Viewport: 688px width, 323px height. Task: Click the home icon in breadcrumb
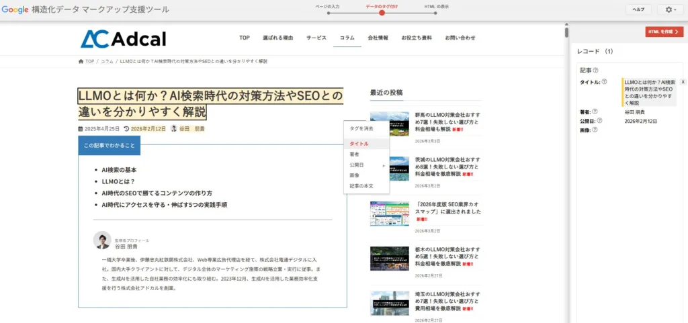(x=81, y=61)
